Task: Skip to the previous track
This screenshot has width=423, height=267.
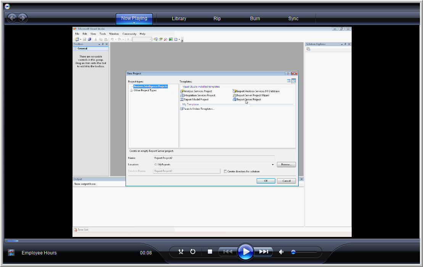Action: [x=228, y=252]
